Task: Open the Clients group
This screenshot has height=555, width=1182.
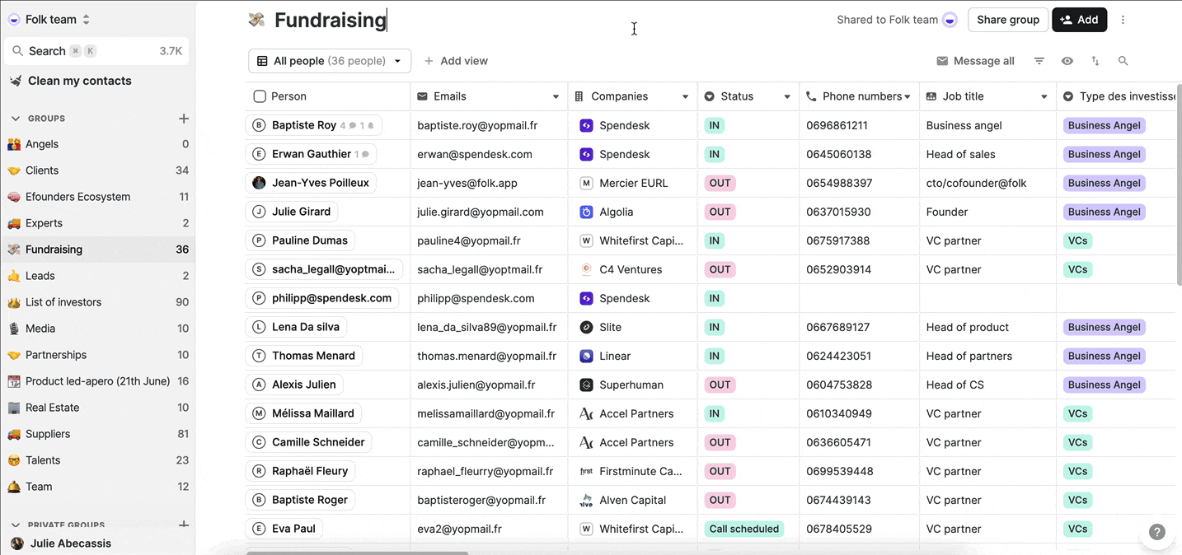Action: (x=98, y=170)
